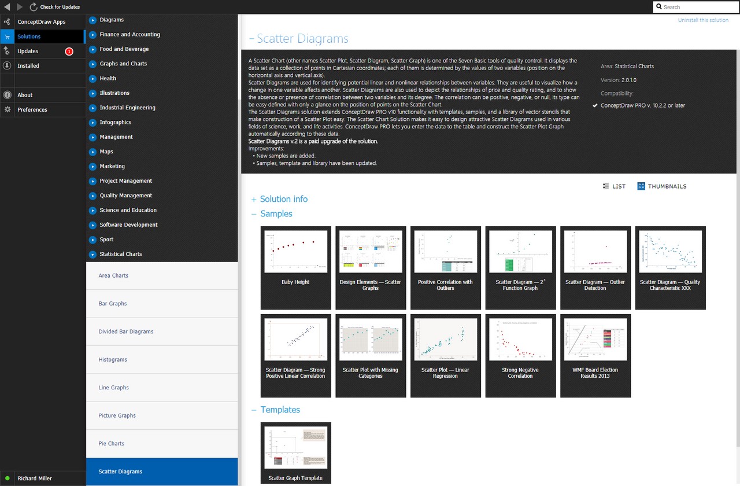This screenshot has height=486, width=740.
Task: Expand the Illustrations category
Action: (92, 93)
